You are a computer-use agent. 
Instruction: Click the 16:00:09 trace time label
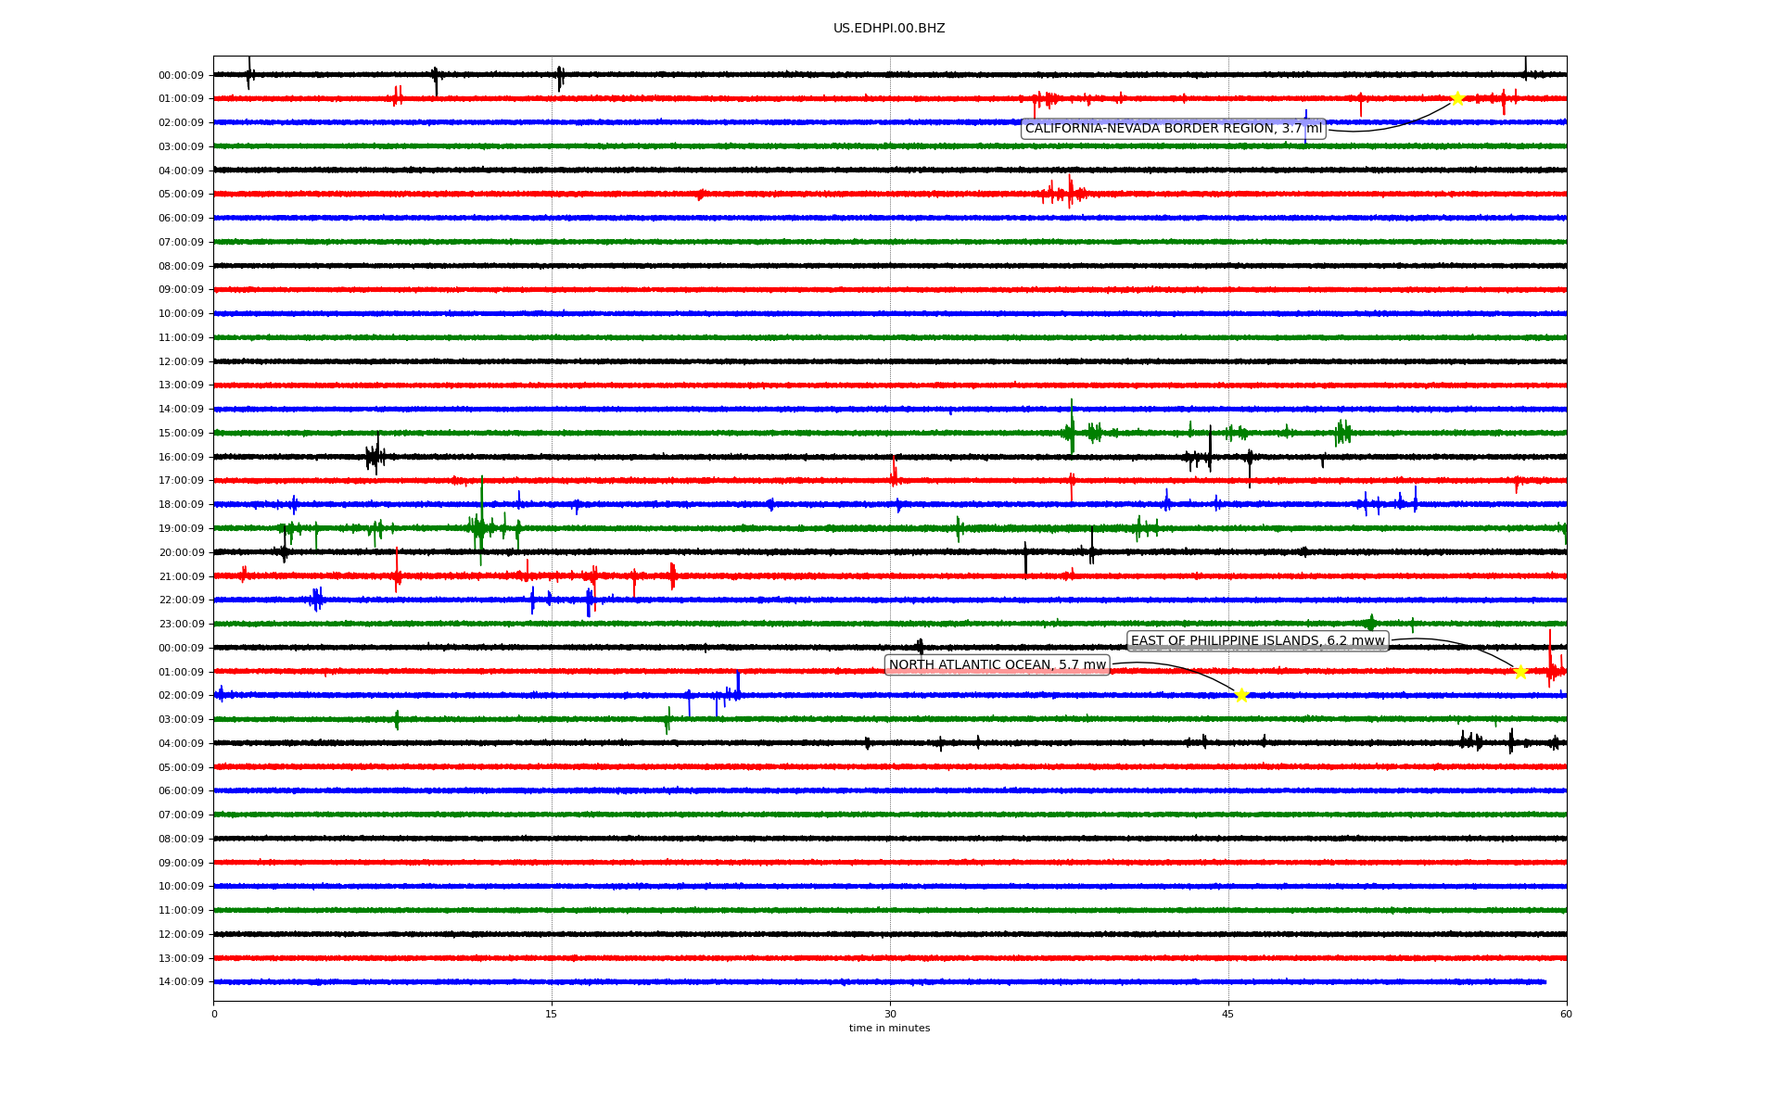181,458
